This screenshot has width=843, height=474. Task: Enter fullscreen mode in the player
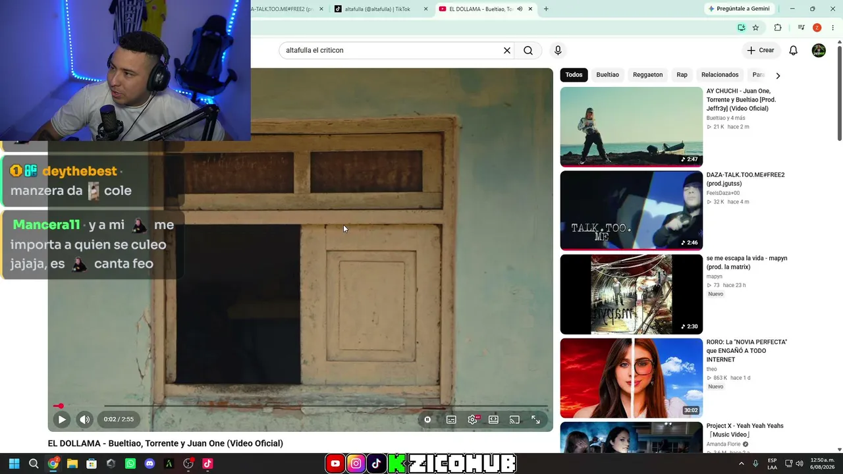click(x=535, y=419)
